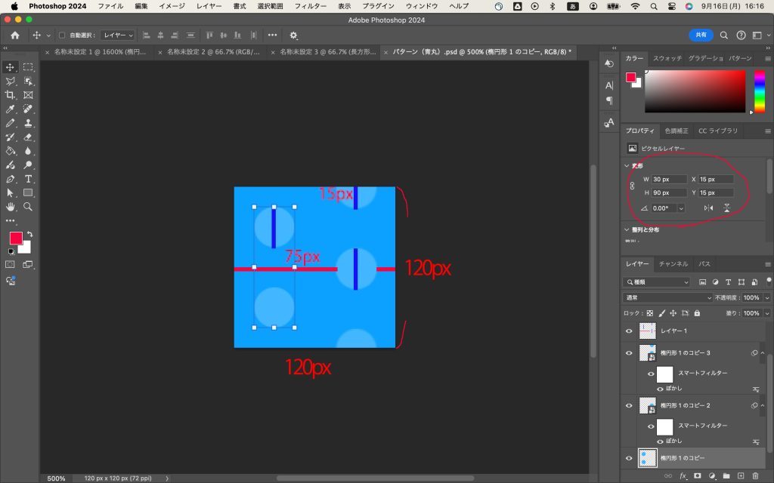Click the flip horizontal icon in Properties
Viewport: 774px width, 483px height.
pyautogui.click(x=708, y=208)
